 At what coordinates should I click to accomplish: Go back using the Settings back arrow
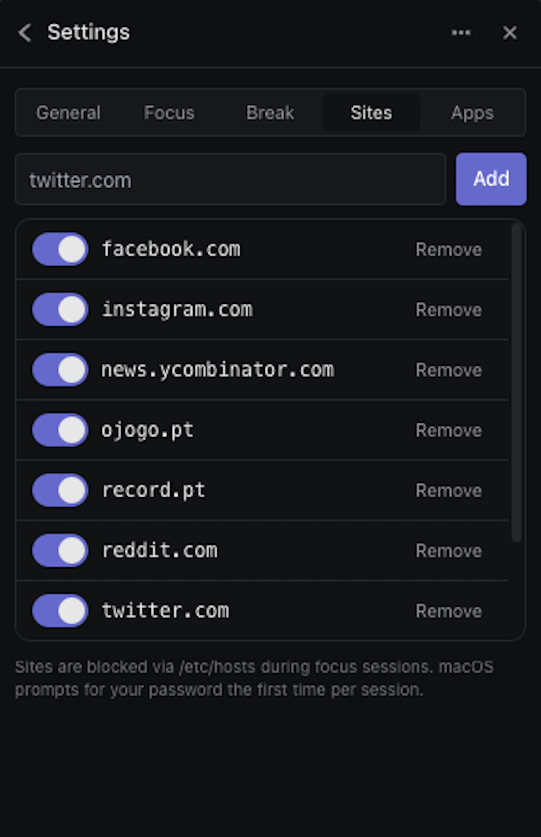point(25,33)
